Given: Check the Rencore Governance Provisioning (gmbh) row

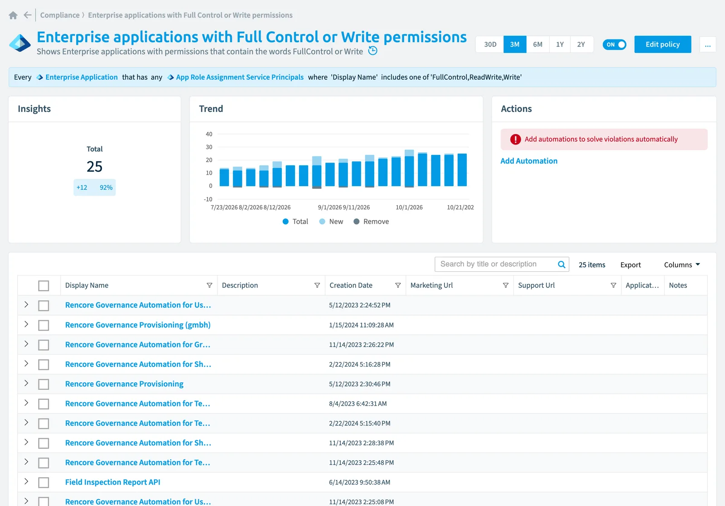Looking at the screenshot, I should [43, 325].
